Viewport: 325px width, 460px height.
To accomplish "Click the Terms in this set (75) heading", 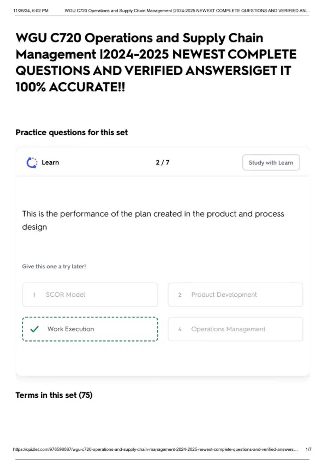I will [54, 395].
